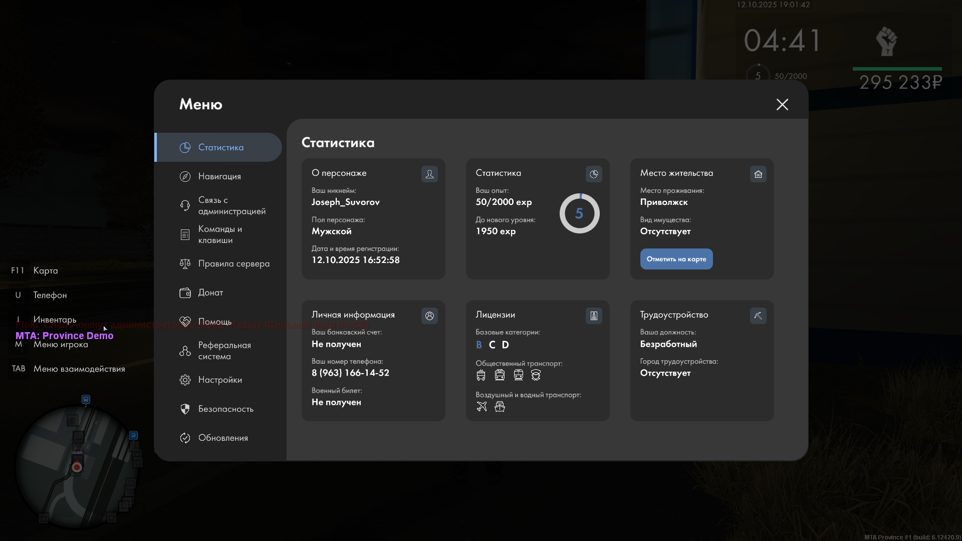The width and height of the screenshot is (962, 541).
Task: Click the document icon in Лицензии card
Action: point(594,316)
